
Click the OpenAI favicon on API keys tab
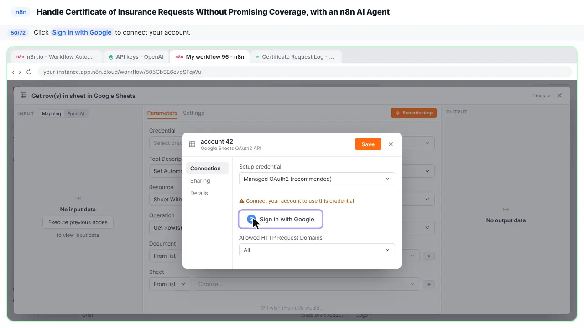111,57
